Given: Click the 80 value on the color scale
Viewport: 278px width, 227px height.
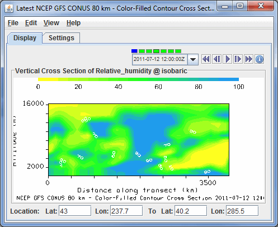Looking at the screenshot, I should (x=199, y=87).
